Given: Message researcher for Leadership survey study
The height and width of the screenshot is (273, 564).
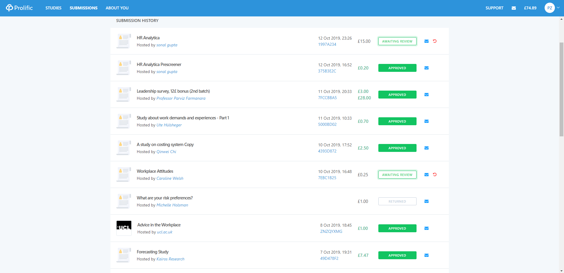Looking at the screenshot, I should tap(427, 95).
